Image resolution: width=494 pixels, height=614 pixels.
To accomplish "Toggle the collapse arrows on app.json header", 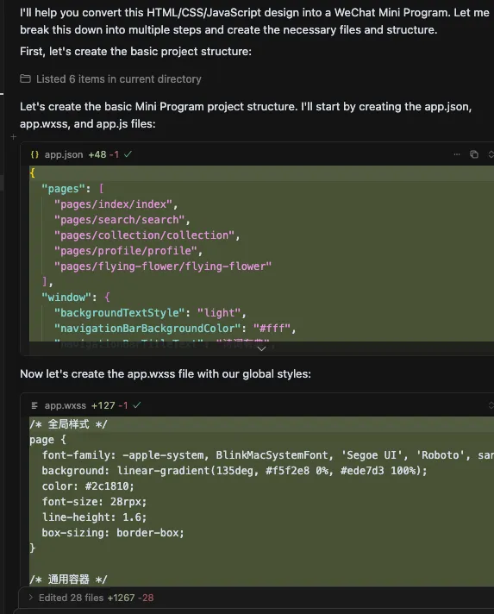I will [x=491, y=154].
